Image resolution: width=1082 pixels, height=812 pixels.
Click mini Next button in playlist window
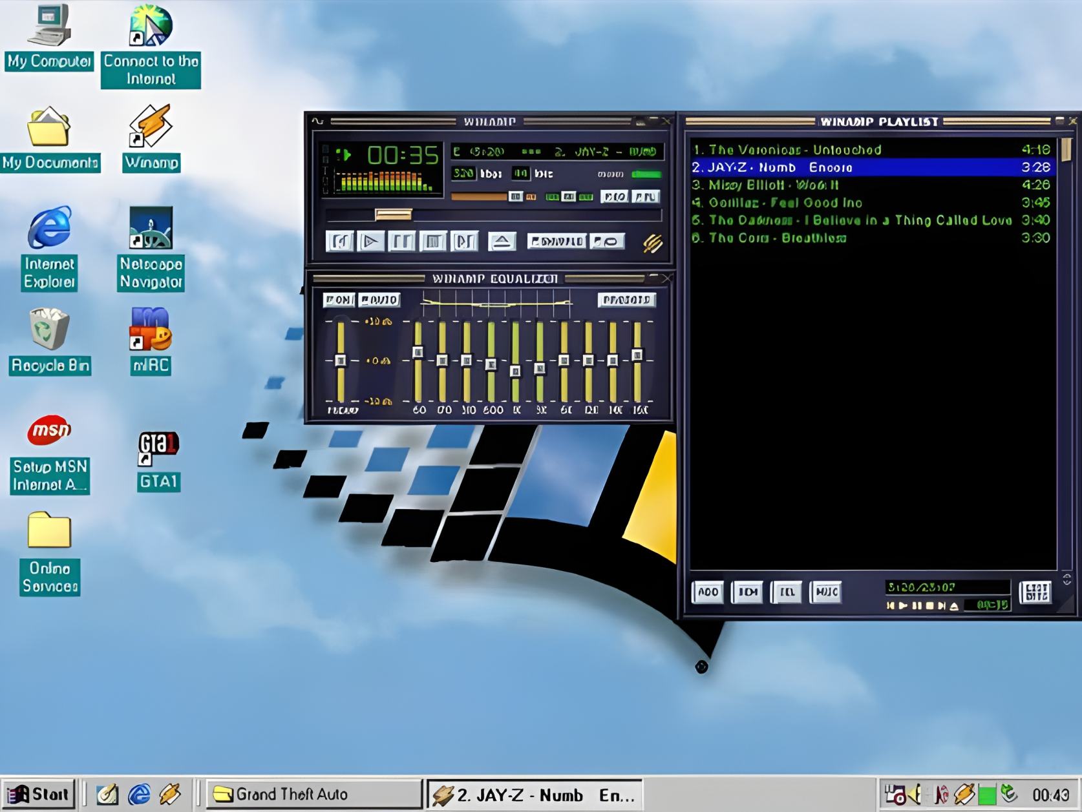pyautogui.click(x=941, y=605)
